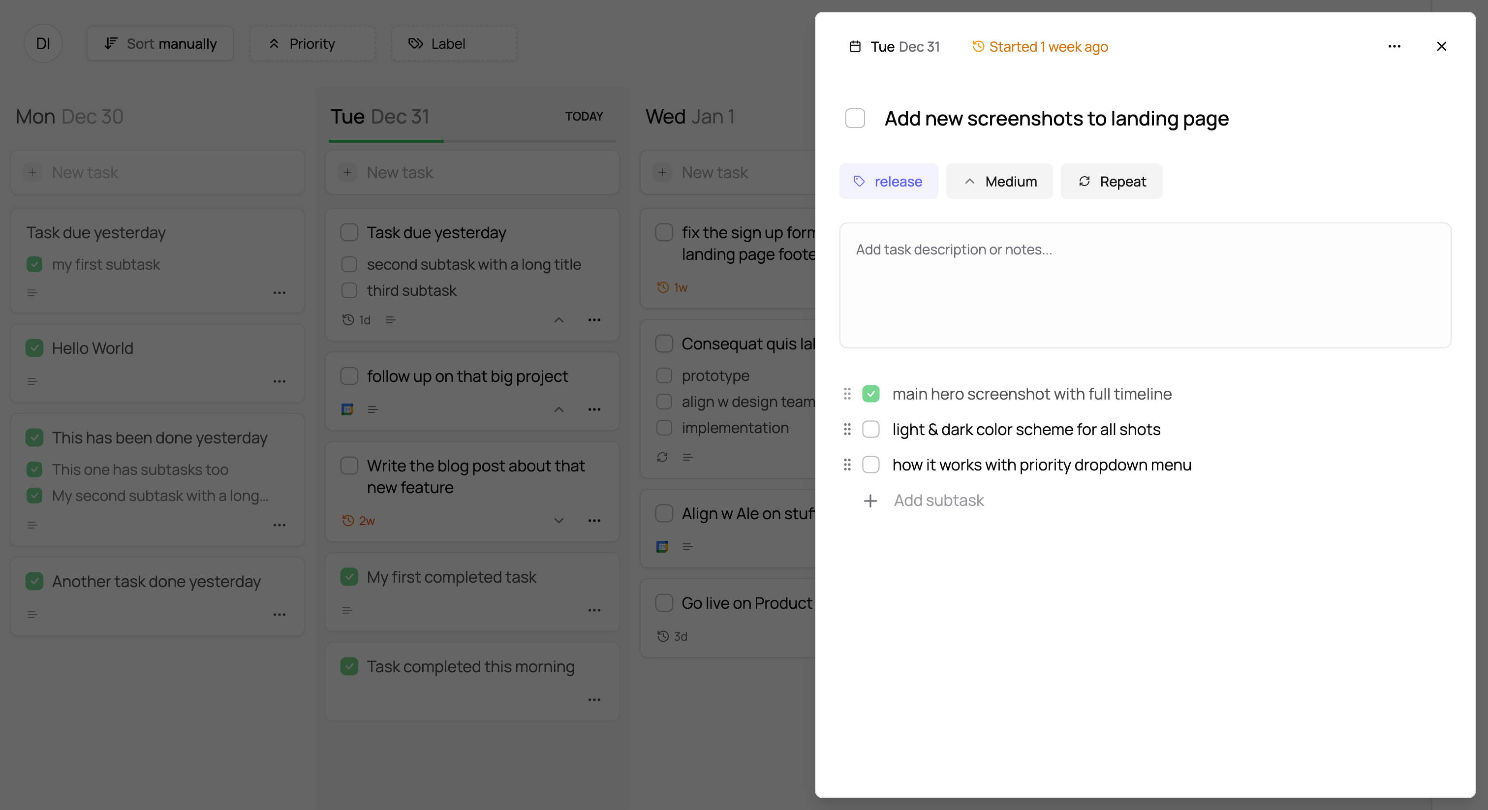Close the task detail panel
Image resolution: width=1488 pixels, height=810 pixels.
click(x=1441, y=46)
